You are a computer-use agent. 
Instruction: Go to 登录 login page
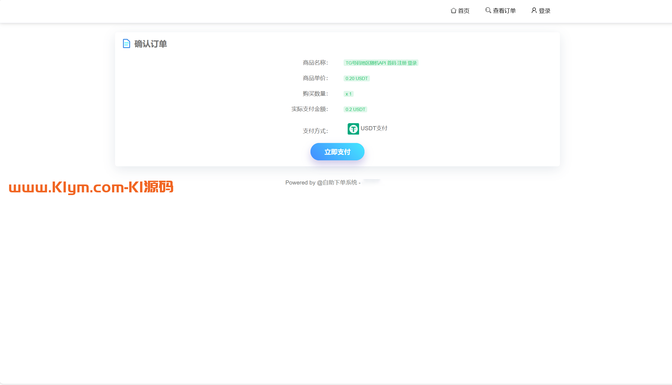point(544,11)
